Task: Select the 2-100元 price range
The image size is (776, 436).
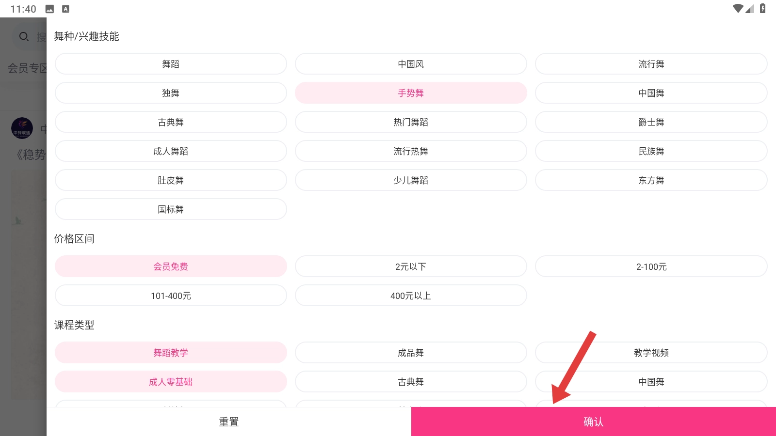Action: pyautogui.click(x=651, y=266)
